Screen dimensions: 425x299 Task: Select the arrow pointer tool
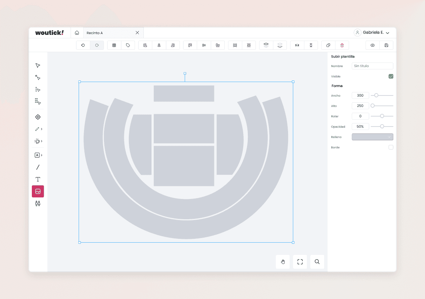(38, 66)
